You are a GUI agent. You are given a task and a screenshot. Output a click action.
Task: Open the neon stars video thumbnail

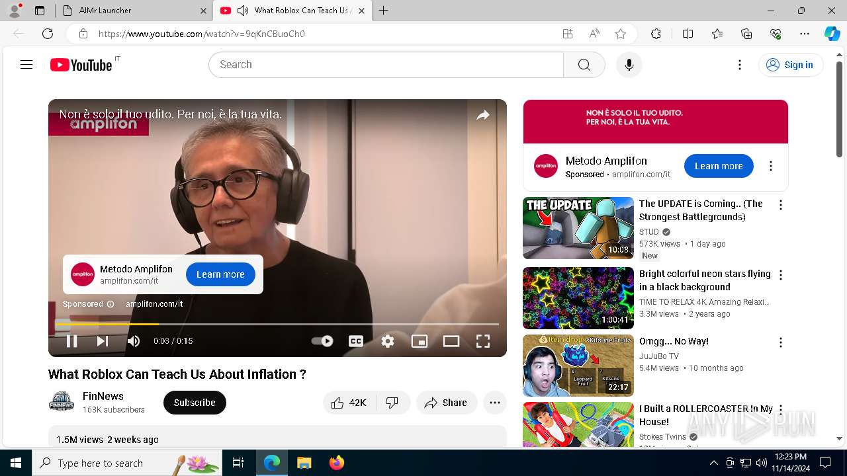point(578,298)
